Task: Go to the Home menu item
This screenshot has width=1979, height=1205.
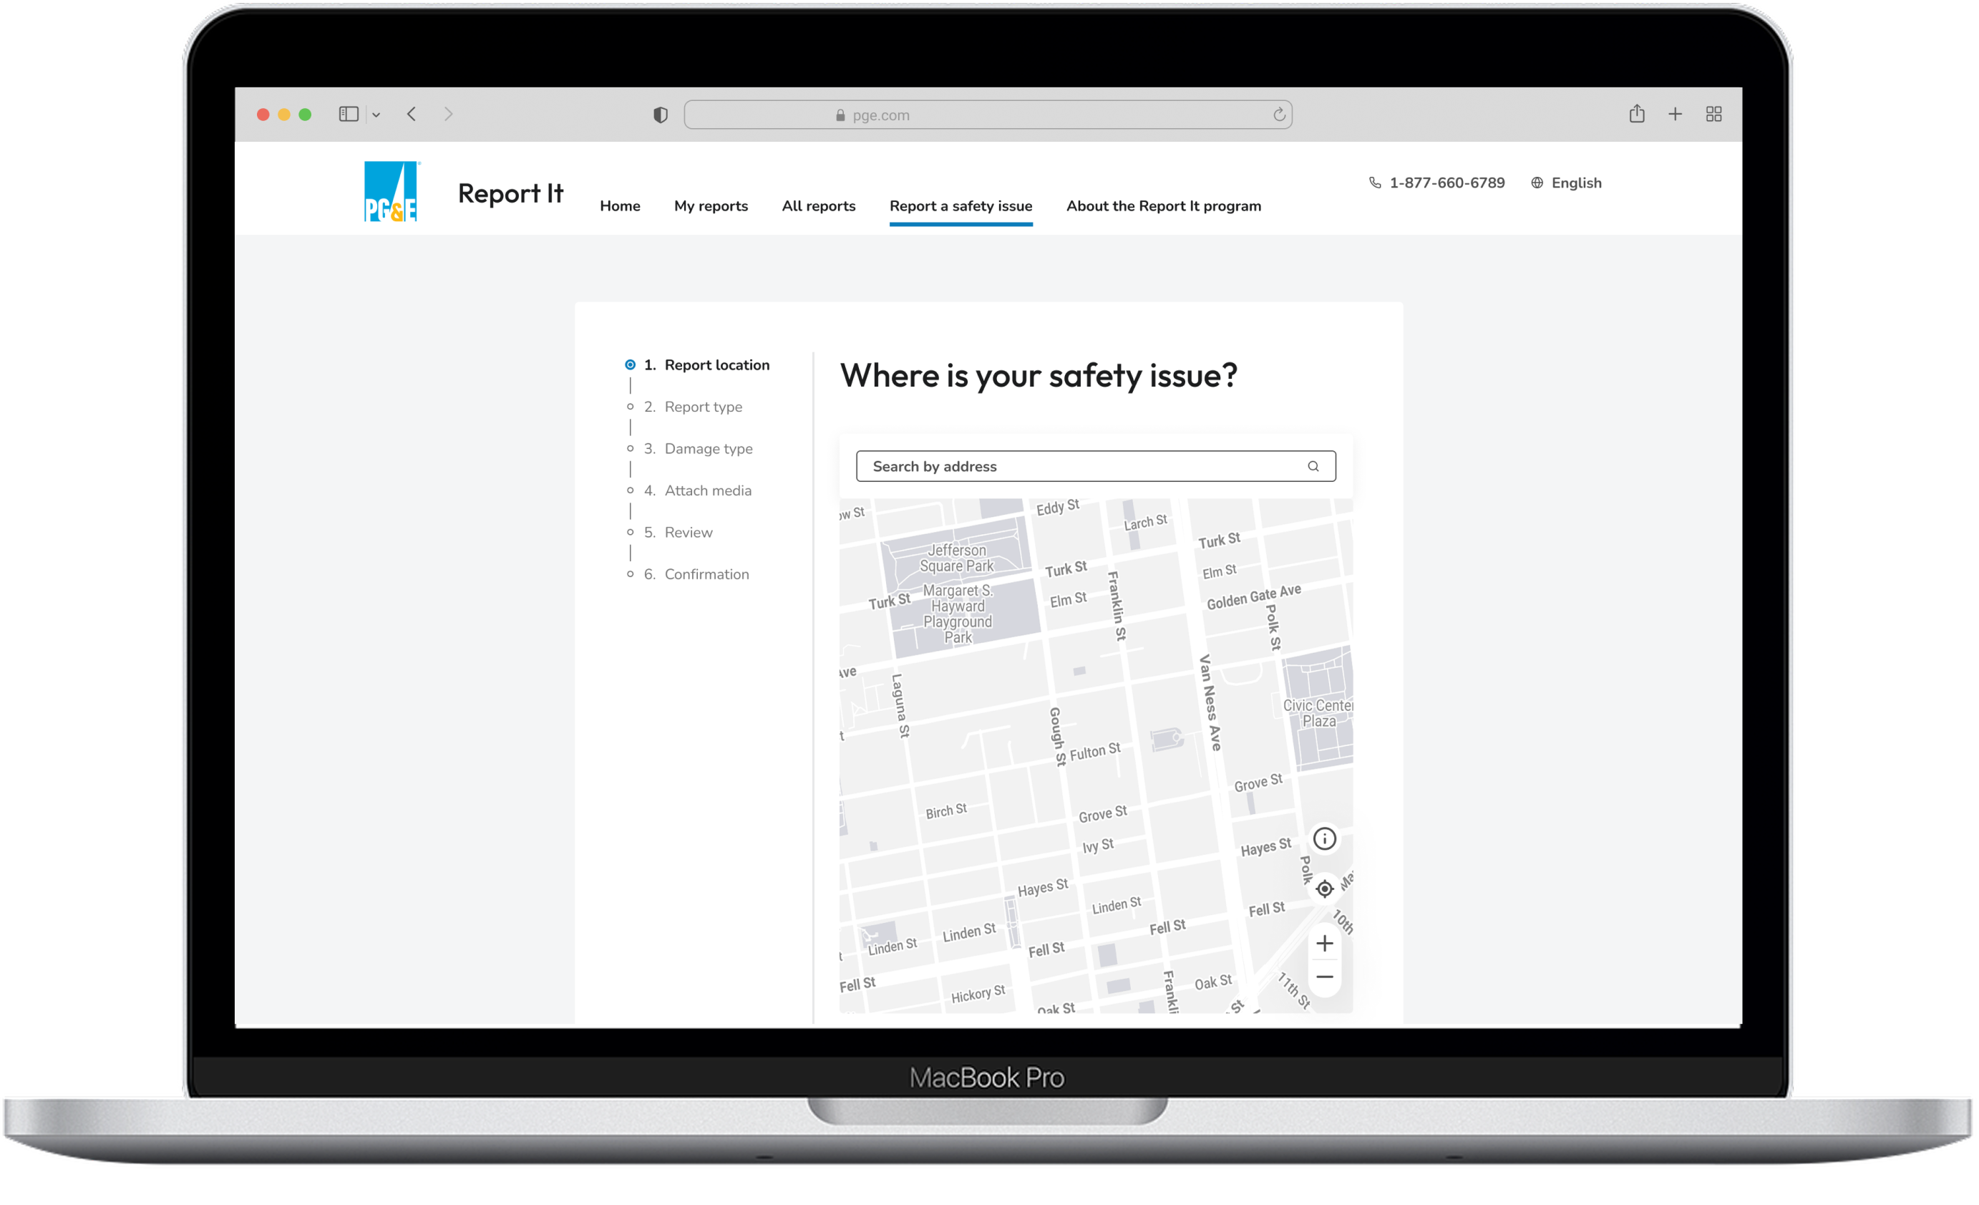Action: (619, 205)
